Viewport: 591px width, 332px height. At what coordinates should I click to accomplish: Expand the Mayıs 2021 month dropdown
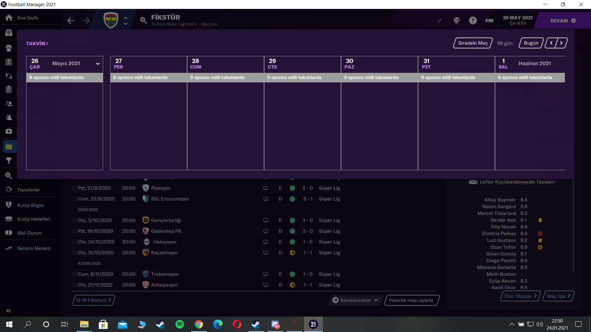tap(98, 64)
